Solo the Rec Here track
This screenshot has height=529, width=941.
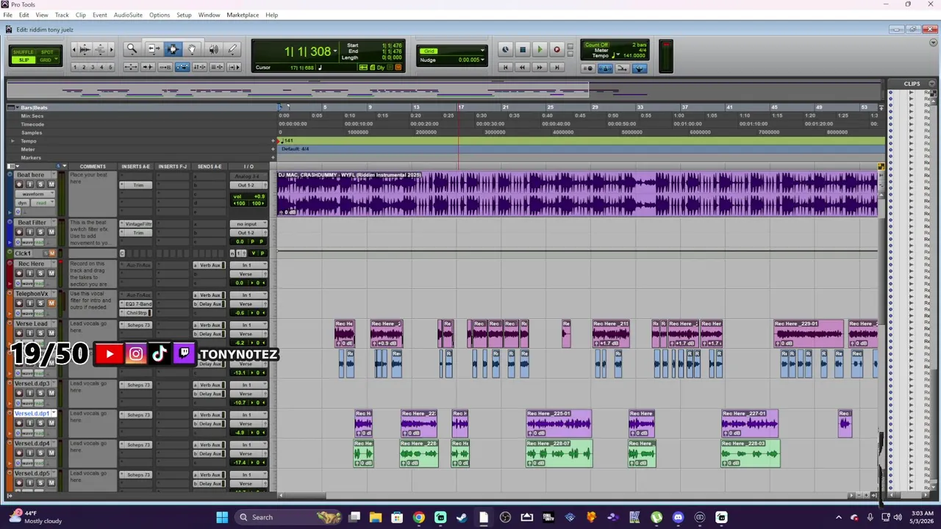point(40,273)
